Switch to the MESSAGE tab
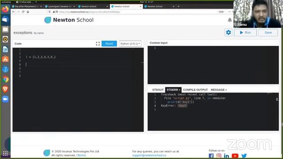The width and height of the screenshot is (283, 159). pos(218,90)
